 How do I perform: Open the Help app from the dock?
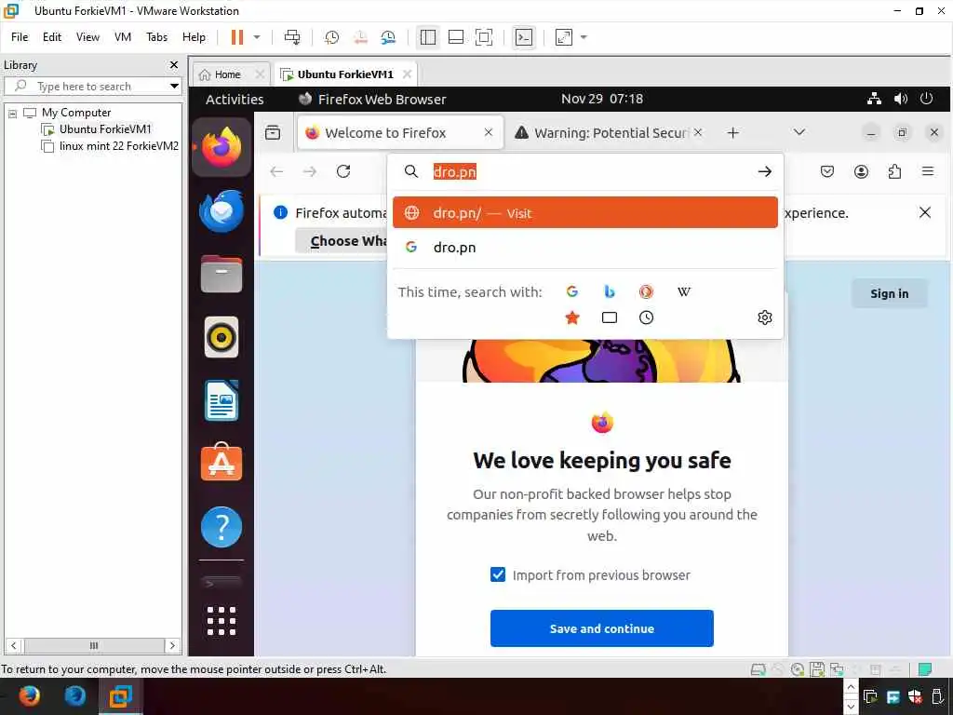pos(221,527)
